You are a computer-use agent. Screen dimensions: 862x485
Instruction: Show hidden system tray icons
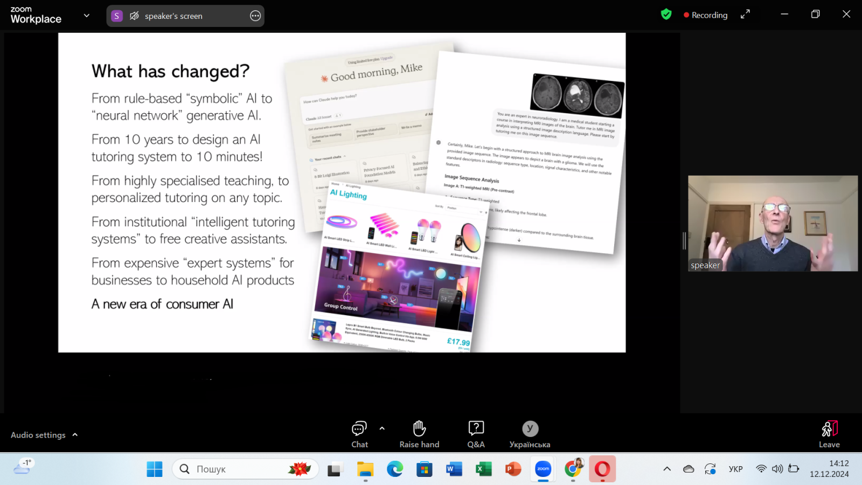pos(667,469)
